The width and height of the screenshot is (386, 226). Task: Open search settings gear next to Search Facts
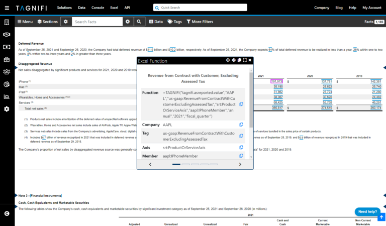coord(66,22)
